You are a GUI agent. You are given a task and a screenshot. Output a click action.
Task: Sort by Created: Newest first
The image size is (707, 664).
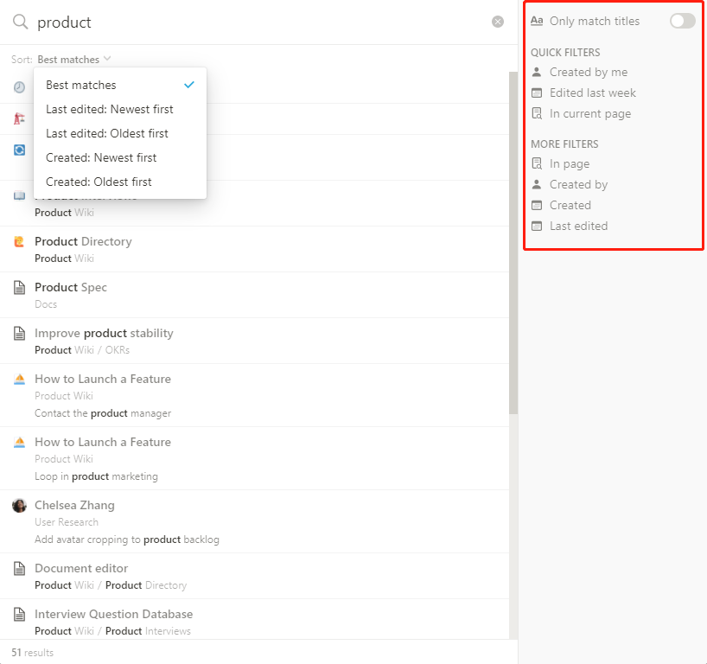[x=120, y=158]
